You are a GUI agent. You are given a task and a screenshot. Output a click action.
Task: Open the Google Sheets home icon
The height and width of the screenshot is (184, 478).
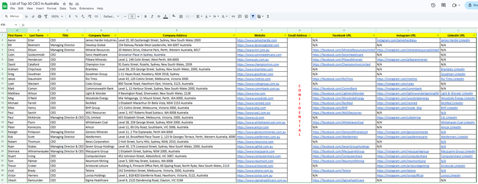click(5, 5)
